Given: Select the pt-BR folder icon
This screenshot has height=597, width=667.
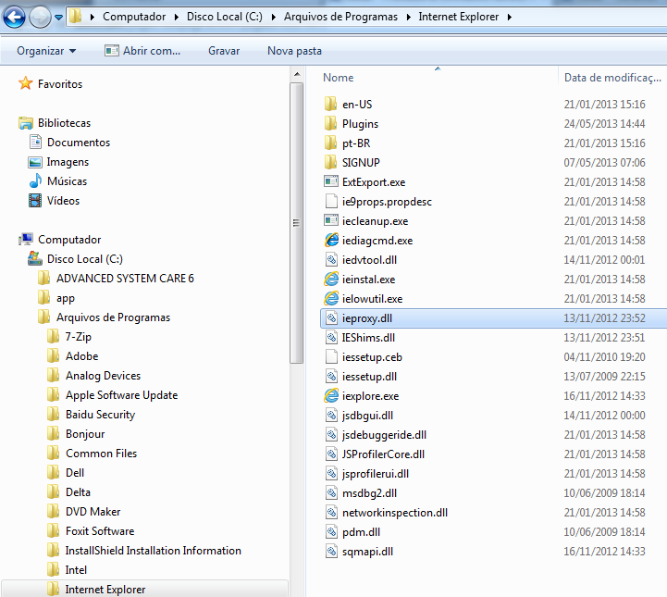Looking at the screenshot, I should point(330,143).
